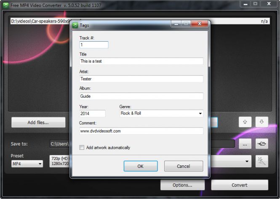
Task: Click the Comment field with www.dvdvideosoft.com
Action: click(x=141, y=131)
